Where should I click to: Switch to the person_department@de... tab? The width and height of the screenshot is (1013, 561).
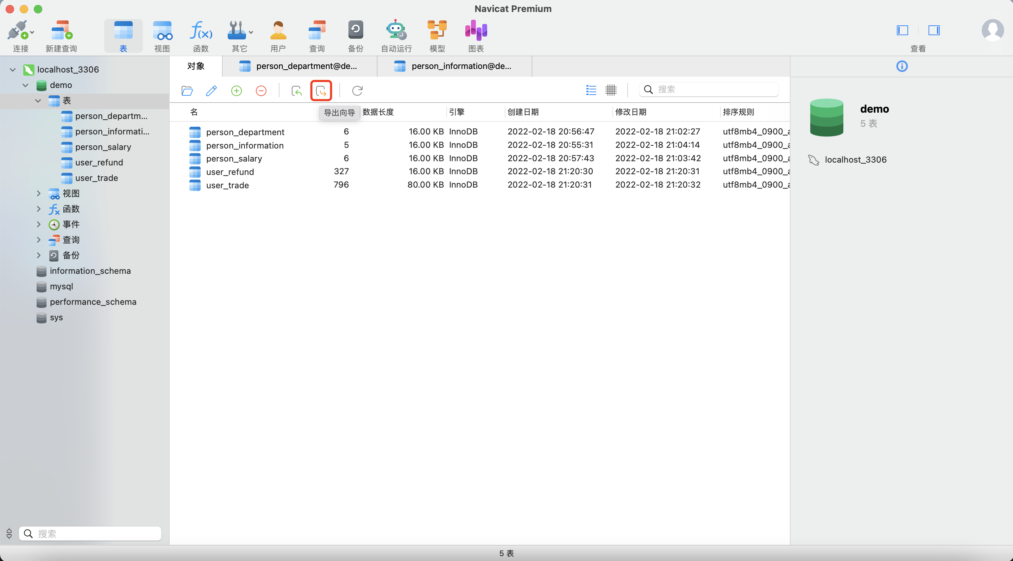pyautogui.click(x=299, y=66)
